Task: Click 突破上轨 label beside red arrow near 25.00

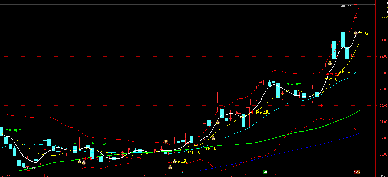Action: (x=262, y=112)
